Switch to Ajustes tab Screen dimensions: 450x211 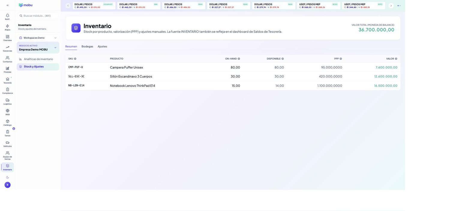[102, 46]
